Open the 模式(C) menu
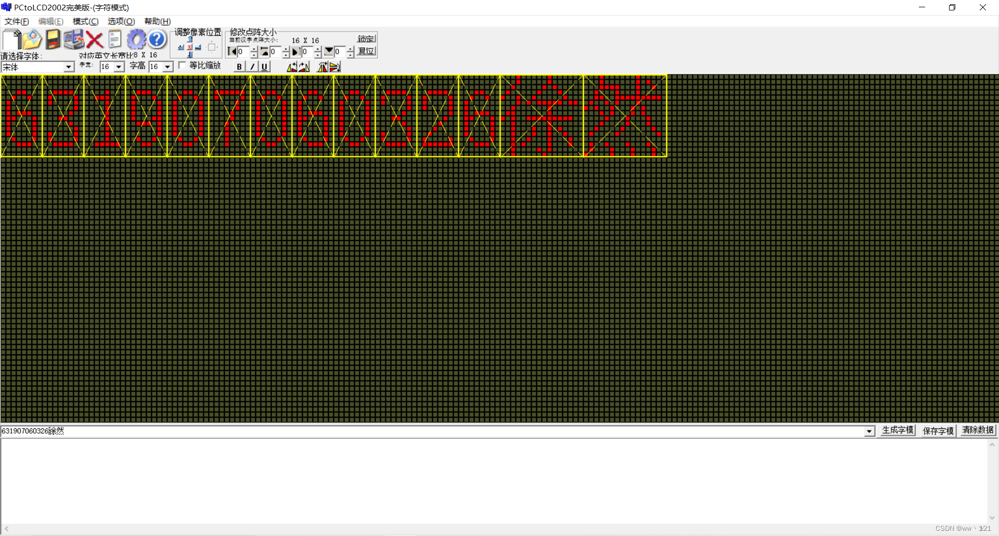 click(85, 21)
